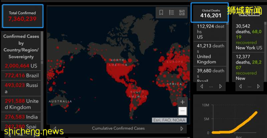Click right arrow under US recovered list
Image resolution: width=267 pixels, height=138 pixels.
click(259, 86)
